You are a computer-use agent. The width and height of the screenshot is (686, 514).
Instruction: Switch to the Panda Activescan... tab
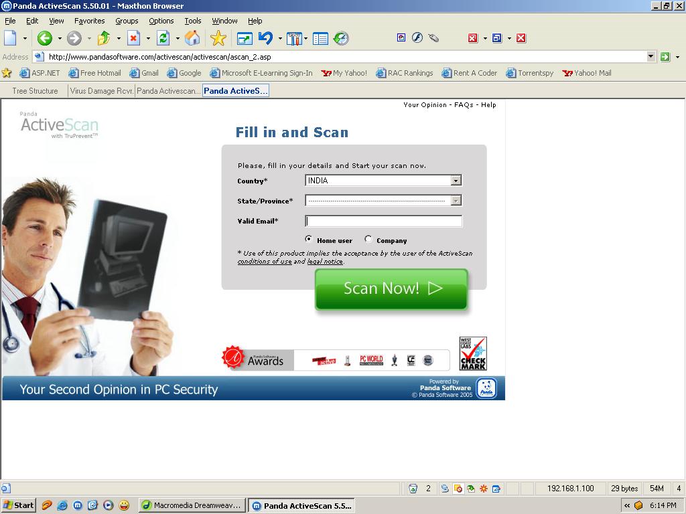[168, 91]
